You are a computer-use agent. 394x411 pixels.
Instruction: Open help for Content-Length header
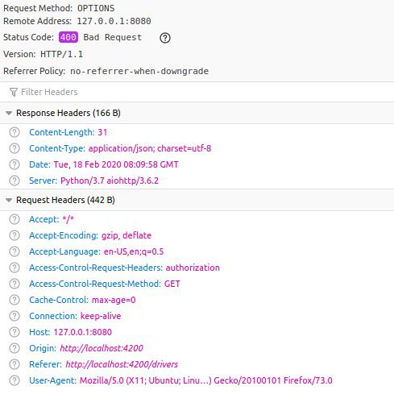pos(15,132)
